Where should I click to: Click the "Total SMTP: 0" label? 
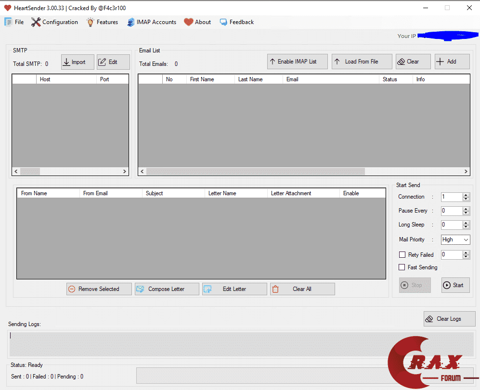[x=31, y=64]
